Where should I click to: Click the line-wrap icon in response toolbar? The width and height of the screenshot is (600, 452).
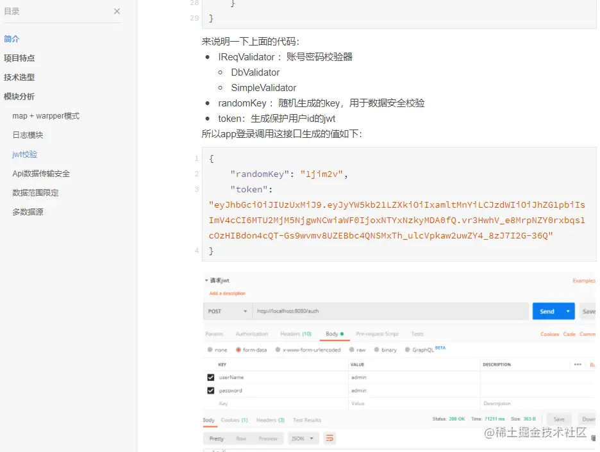tap(329, 439)
